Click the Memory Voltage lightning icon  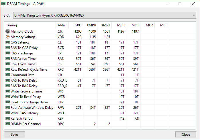pyautogui.click(x=8, y=37)
